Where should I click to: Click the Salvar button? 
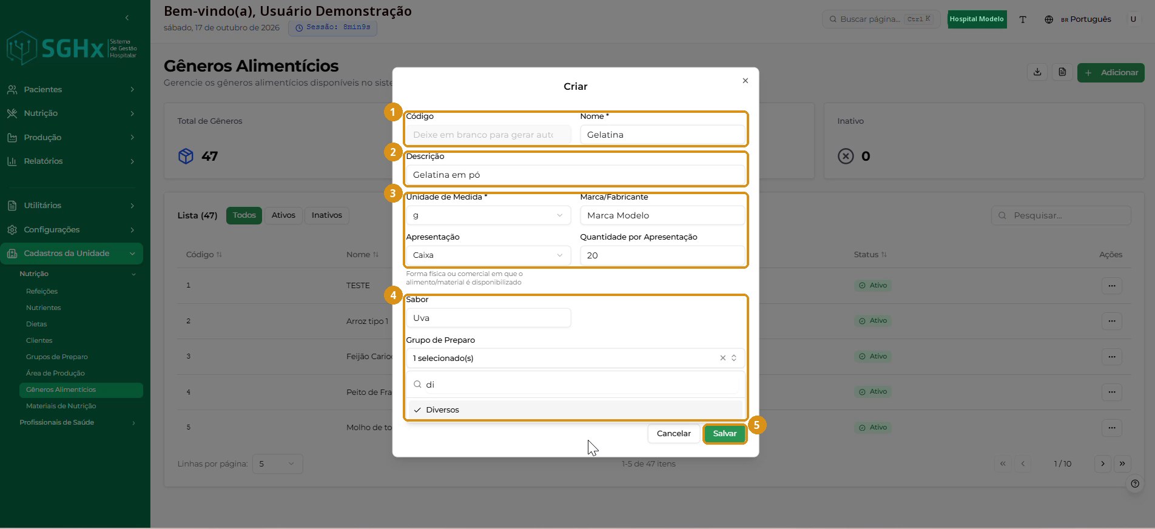(724, 434)
